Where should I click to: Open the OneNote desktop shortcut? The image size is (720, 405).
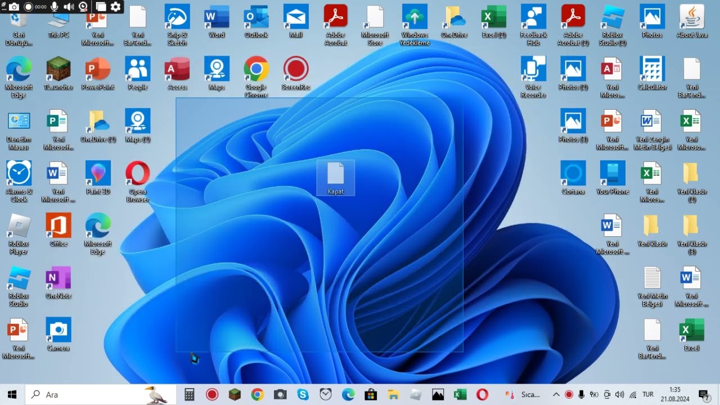coord(58,283)
